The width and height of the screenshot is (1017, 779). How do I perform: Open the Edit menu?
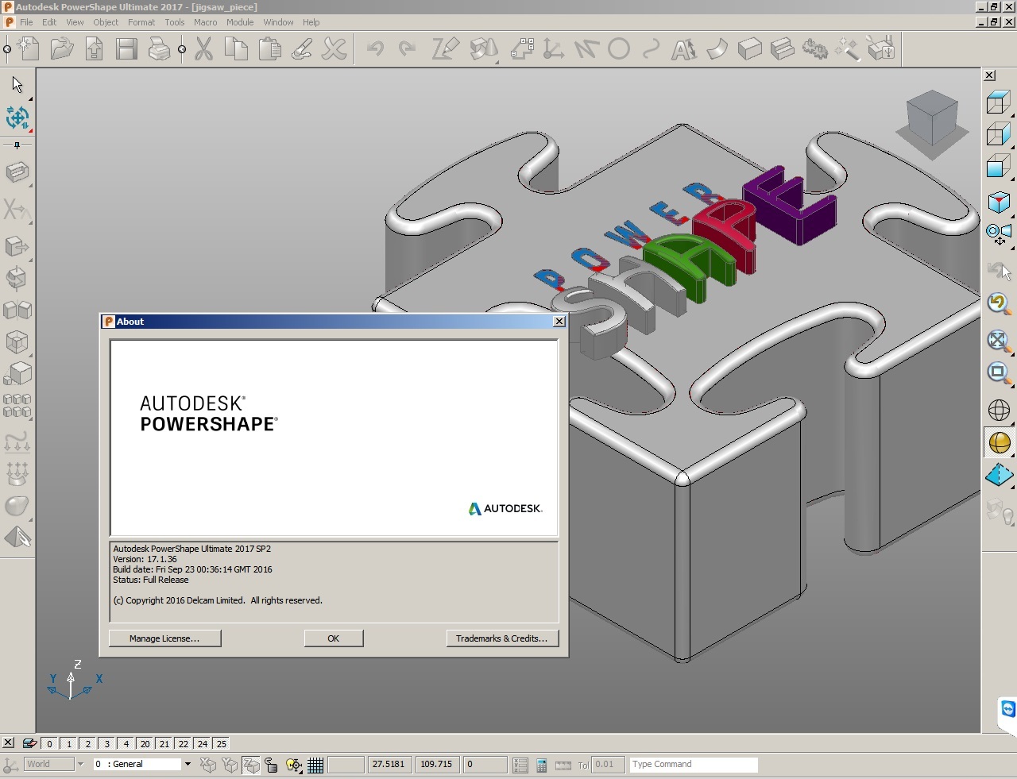49,22
